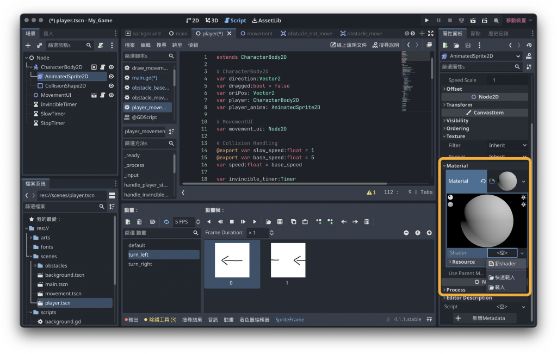Click the new animation icon in SpriteFrames
Viewport: 557px width, 354px height.
(128, 221)
